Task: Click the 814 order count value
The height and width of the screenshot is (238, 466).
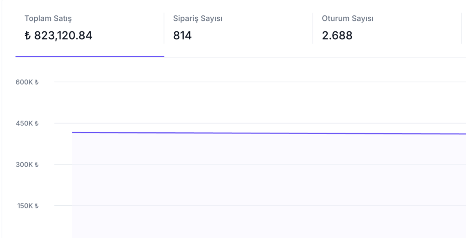Action: (182, 35)
